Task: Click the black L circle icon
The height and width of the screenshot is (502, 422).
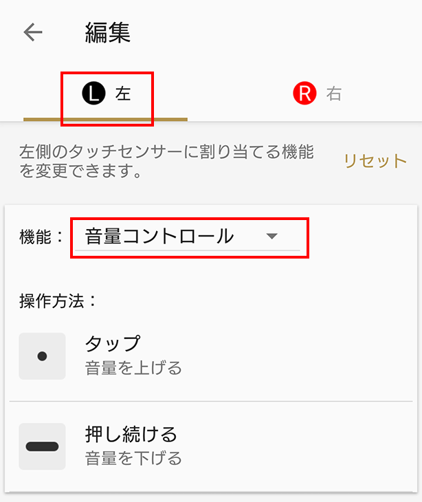Action: pyautogui.click(x=93, y=94)
